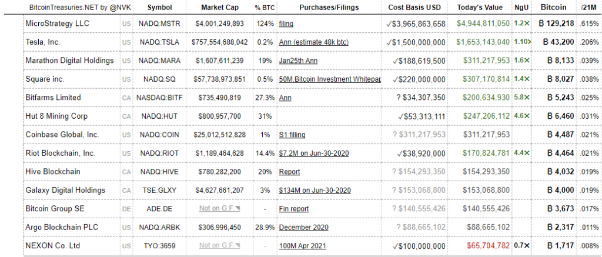Select the Purchases/Filings column header
This screenshot has height=257, width=602.
point(329,8)
